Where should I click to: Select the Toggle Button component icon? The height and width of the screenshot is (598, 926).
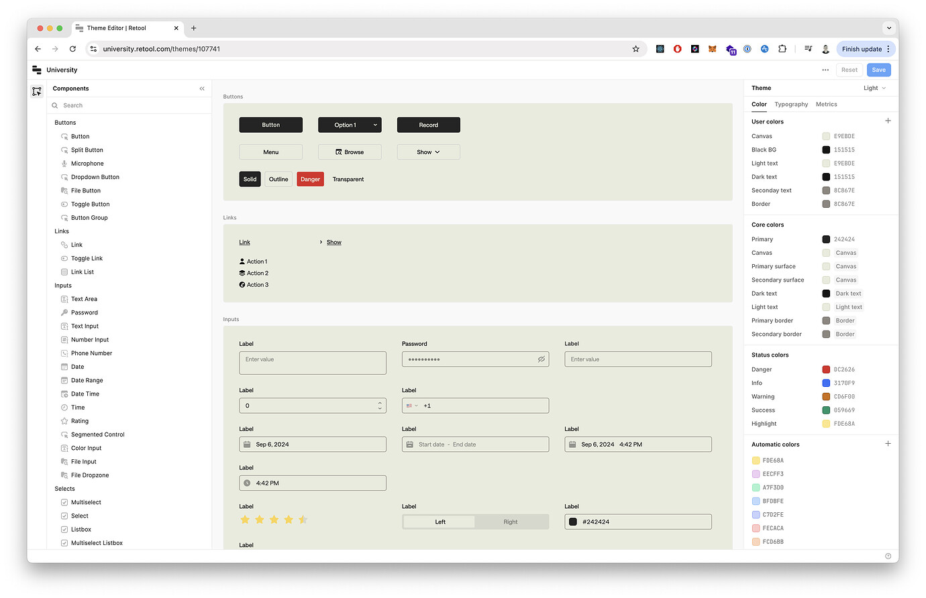[x=64, y=204]
